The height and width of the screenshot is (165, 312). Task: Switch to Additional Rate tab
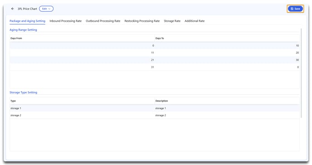(195, 21)
